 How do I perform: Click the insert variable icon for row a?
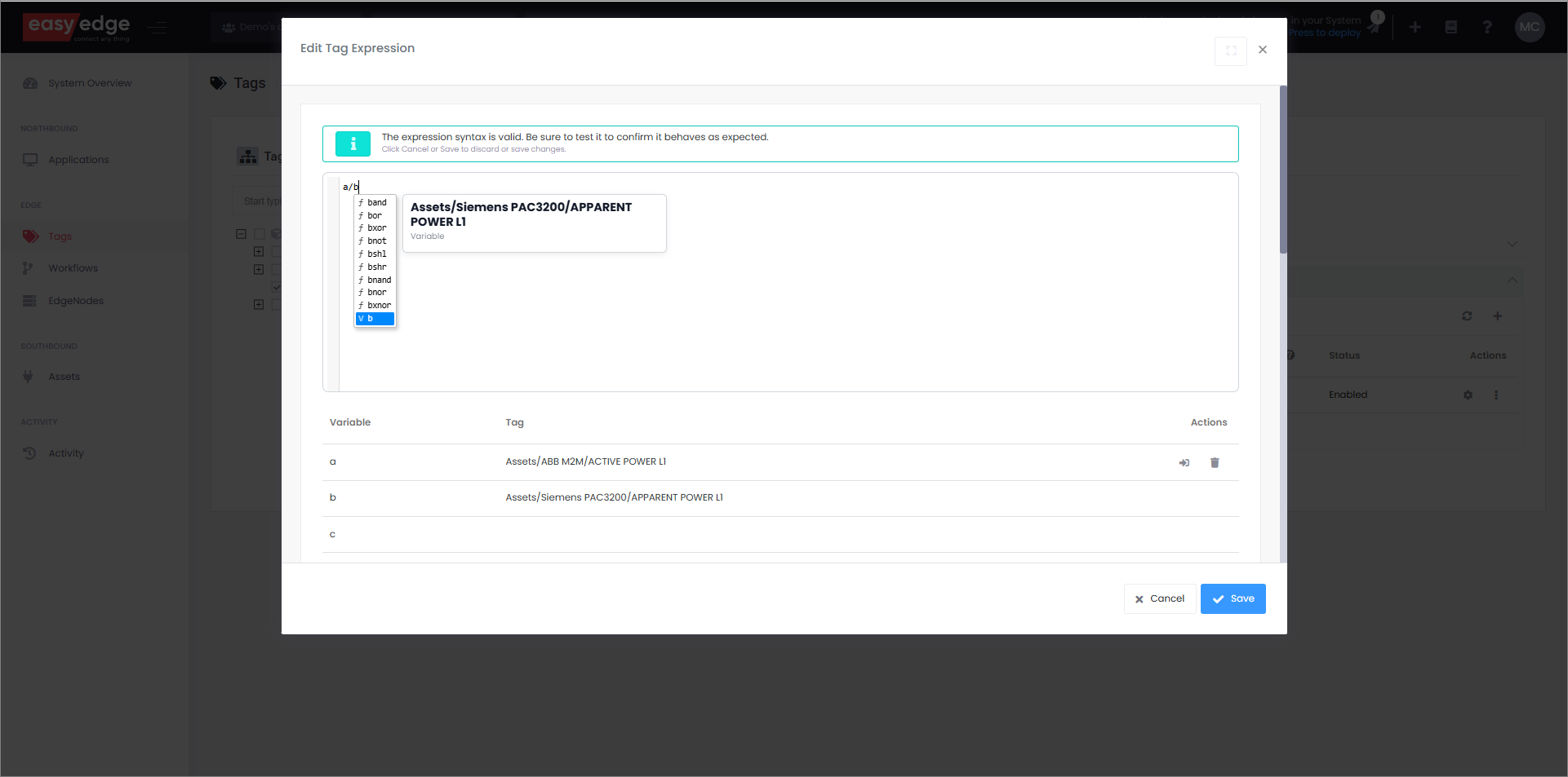(1184, 463)
